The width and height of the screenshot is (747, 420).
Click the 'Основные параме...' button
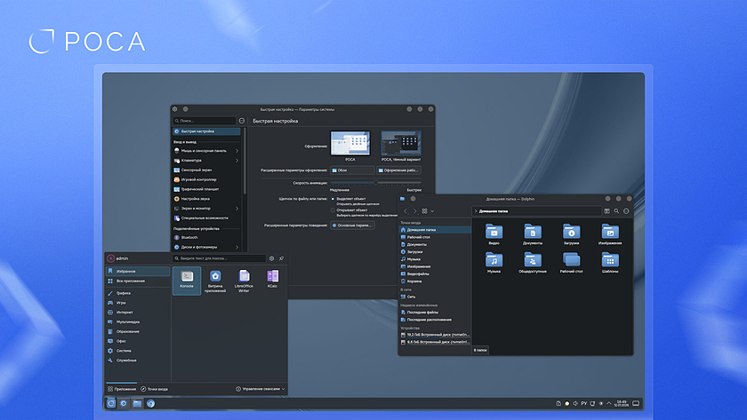point(352,226)
